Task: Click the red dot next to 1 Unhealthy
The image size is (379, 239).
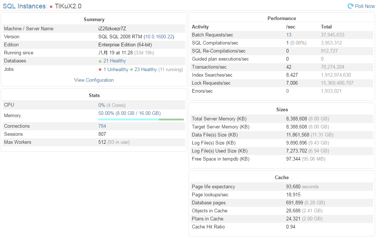Action: (x=100, y=70)
